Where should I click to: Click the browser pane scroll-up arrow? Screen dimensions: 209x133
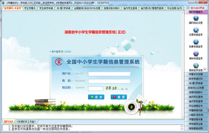coord(183,13)
